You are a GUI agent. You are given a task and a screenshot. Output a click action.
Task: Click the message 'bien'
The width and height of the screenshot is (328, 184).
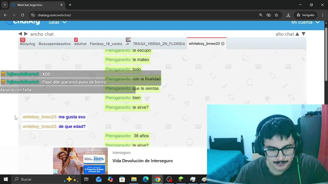click(x=136, y=98)
